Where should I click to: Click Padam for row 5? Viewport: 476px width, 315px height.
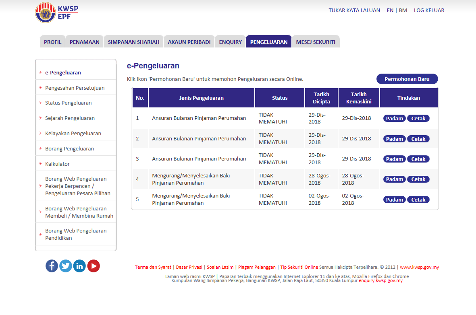click(394, 200)
